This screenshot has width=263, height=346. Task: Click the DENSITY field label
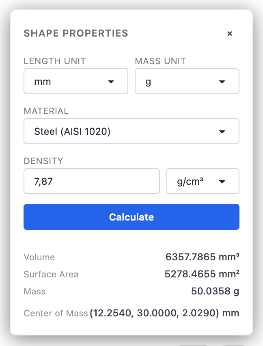(x=43, y=161)
